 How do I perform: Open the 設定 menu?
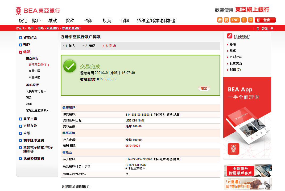(x=23, y=21)
